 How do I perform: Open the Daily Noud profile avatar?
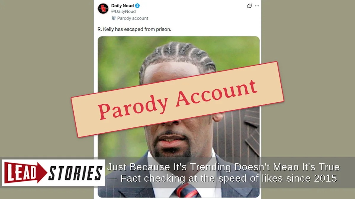(103, 9)
